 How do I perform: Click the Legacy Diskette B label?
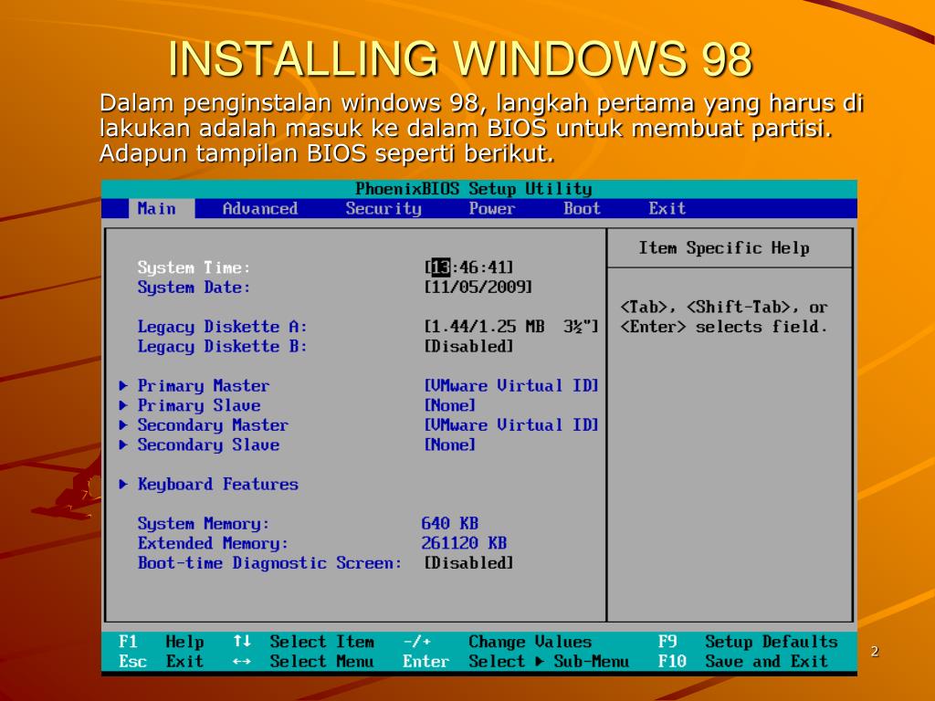[x=223, y=346]
